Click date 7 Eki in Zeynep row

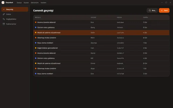[145, 43]
